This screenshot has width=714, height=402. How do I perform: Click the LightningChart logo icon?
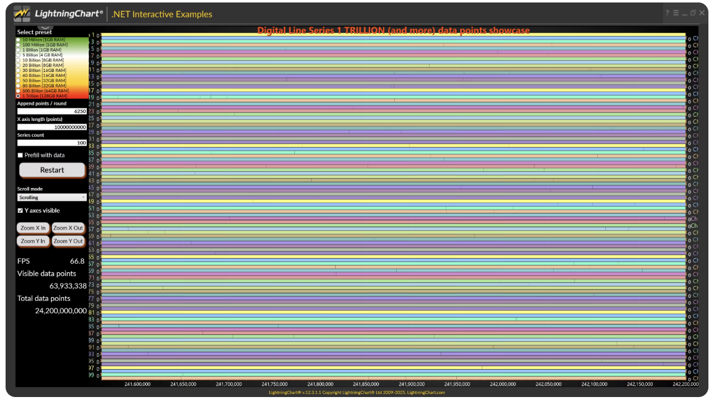(21, 14)
